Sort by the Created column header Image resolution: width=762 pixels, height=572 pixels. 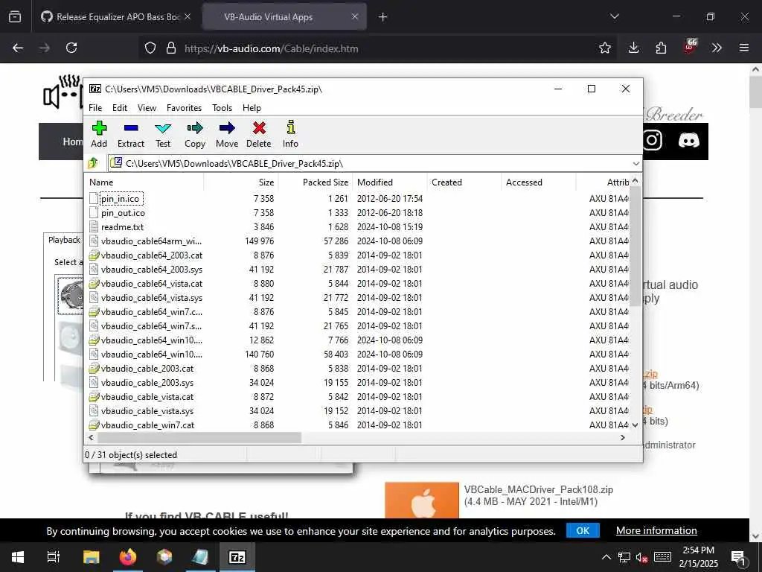click(464, 182)
